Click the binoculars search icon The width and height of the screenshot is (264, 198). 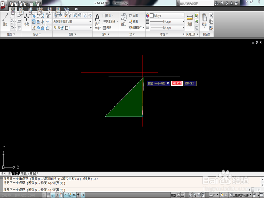tap(216, 3)
